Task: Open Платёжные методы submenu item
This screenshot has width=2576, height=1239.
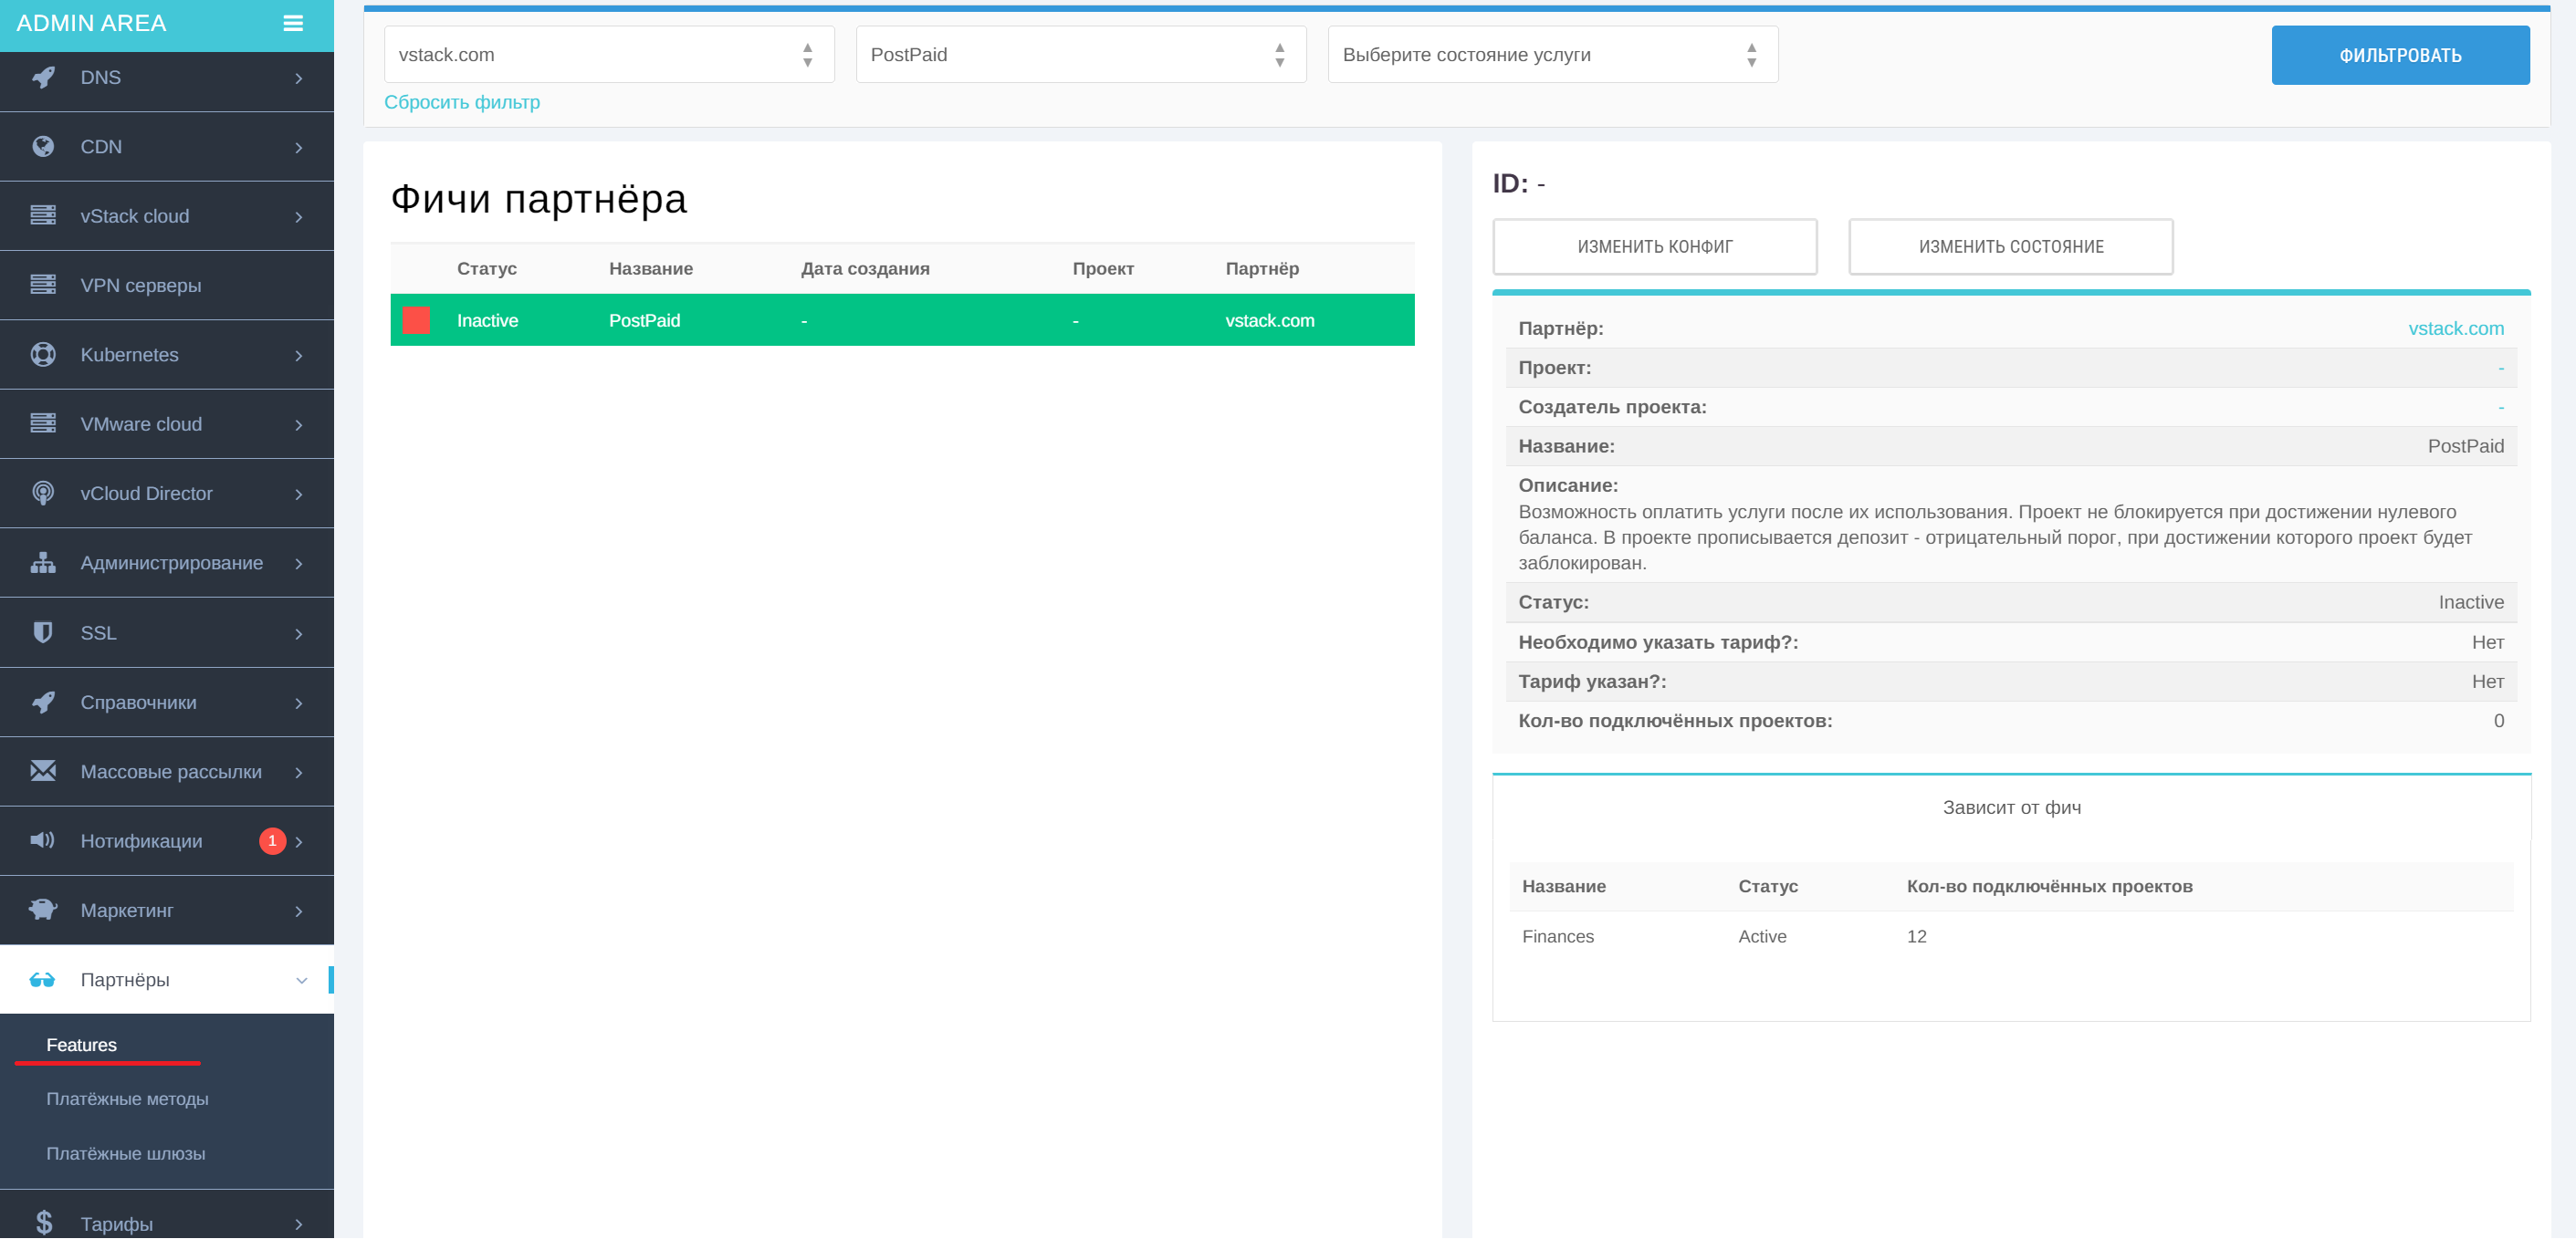Action: click(127, 1099)
